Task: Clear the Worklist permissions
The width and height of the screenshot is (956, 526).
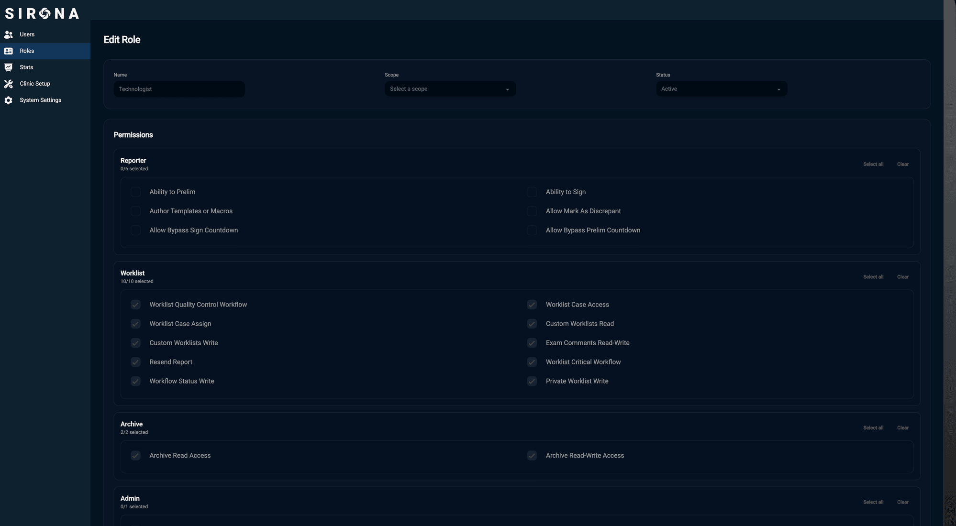Action: (903, 277)
